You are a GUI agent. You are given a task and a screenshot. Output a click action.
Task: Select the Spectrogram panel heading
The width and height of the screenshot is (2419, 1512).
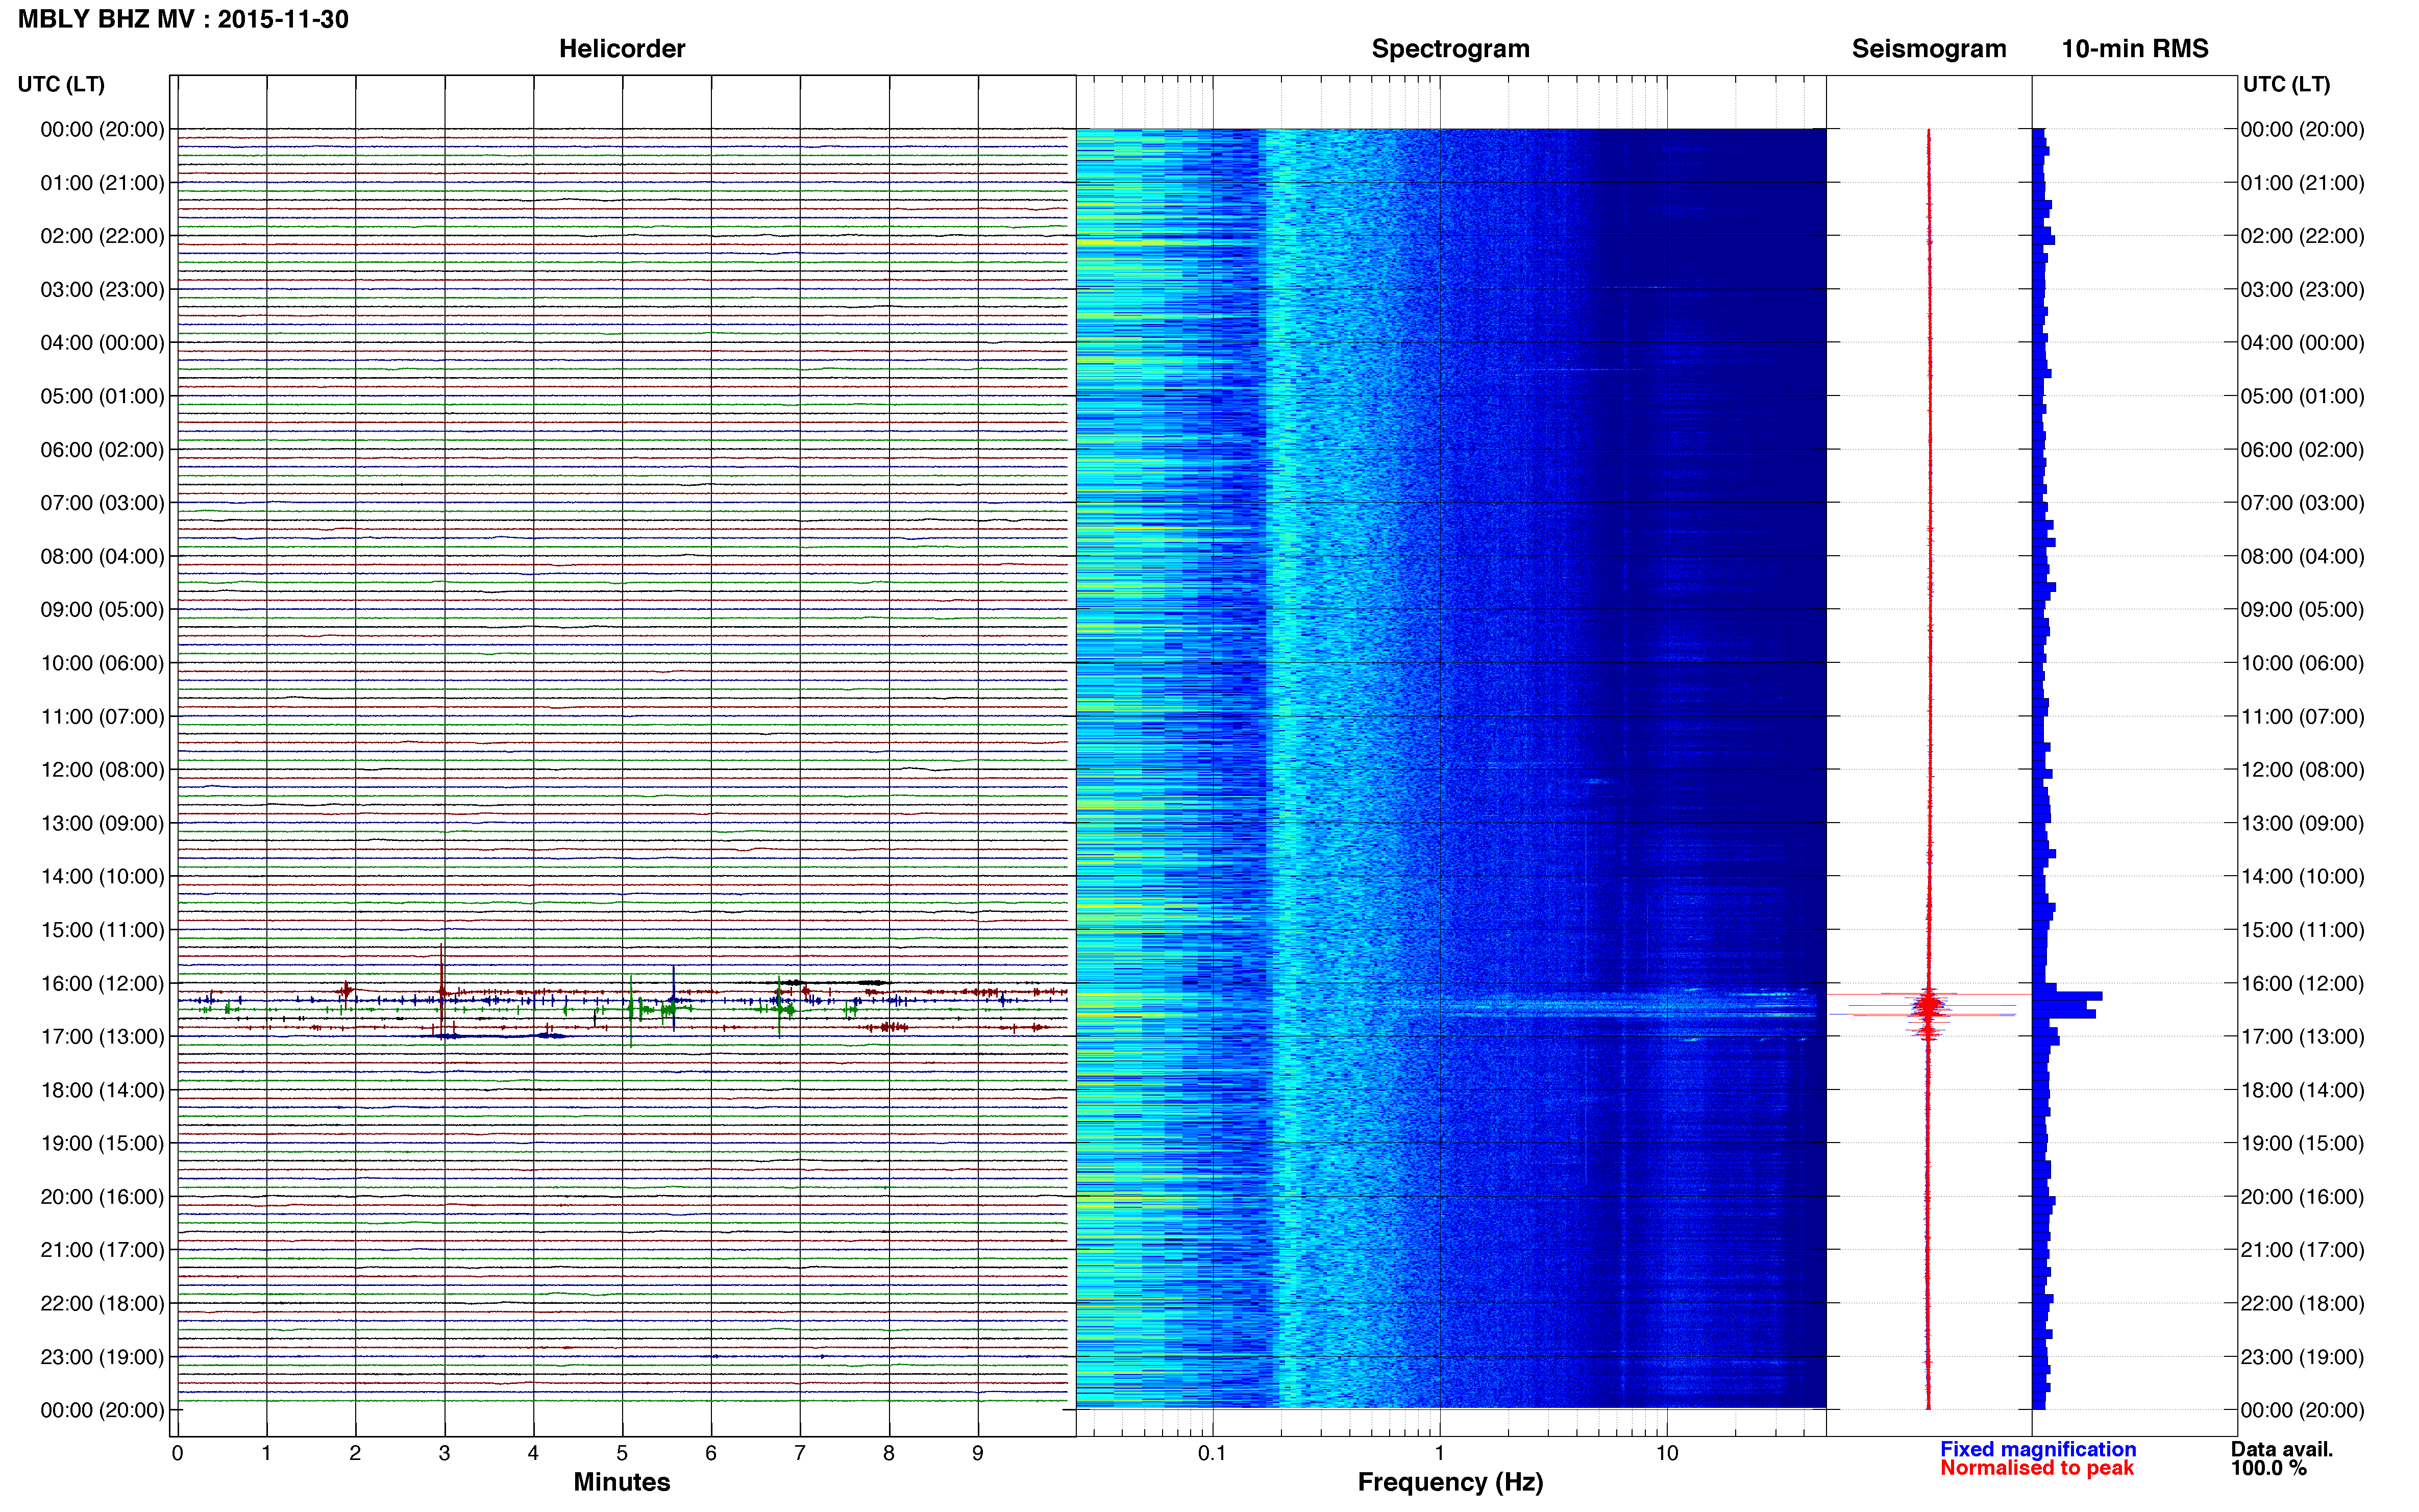(x=1450, y=49)
